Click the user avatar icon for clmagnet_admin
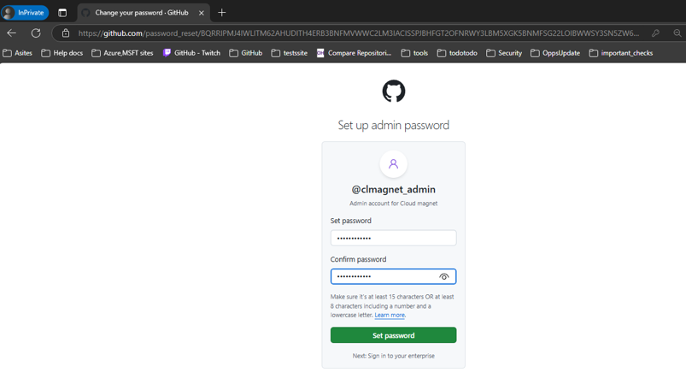The height and width of the screenshot is (390, 686). (x=393, y=164)
